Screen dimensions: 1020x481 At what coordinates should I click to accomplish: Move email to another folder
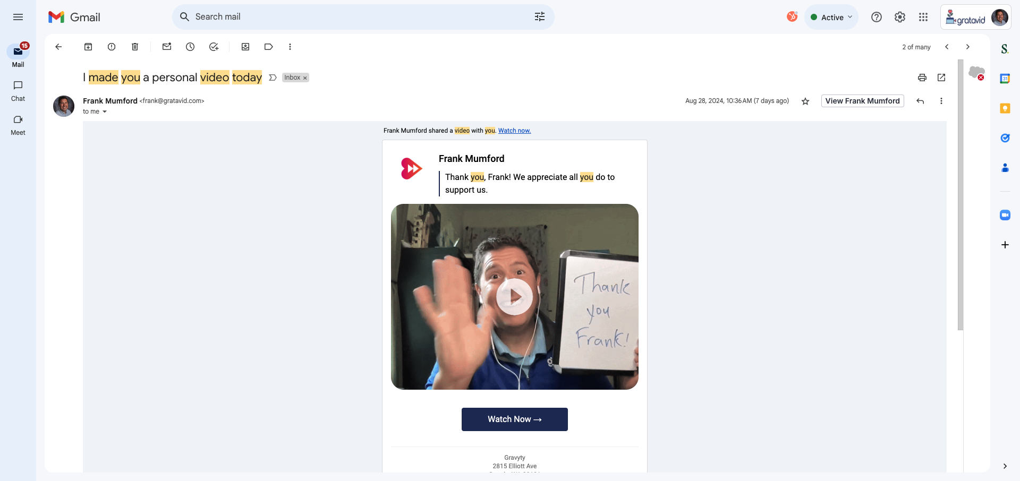[x=245, y=47]
